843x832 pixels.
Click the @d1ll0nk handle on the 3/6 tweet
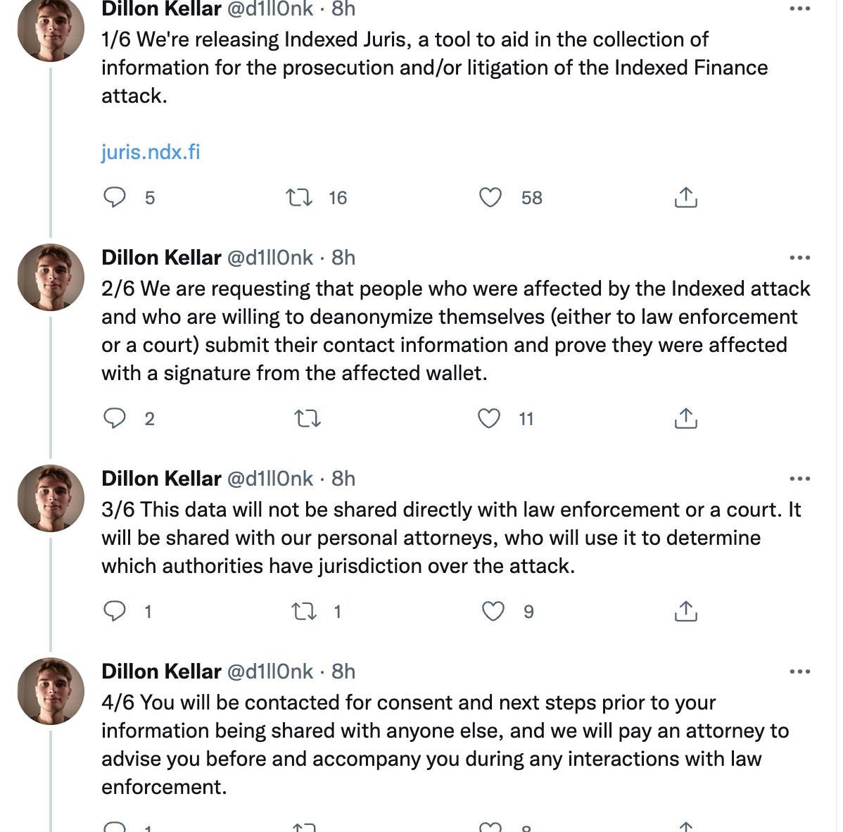269,479
